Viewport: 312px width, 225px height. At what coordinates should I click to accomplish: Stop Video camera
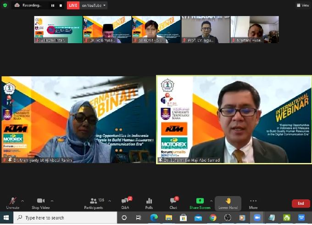pyautogui.click(x=41, y=203)
